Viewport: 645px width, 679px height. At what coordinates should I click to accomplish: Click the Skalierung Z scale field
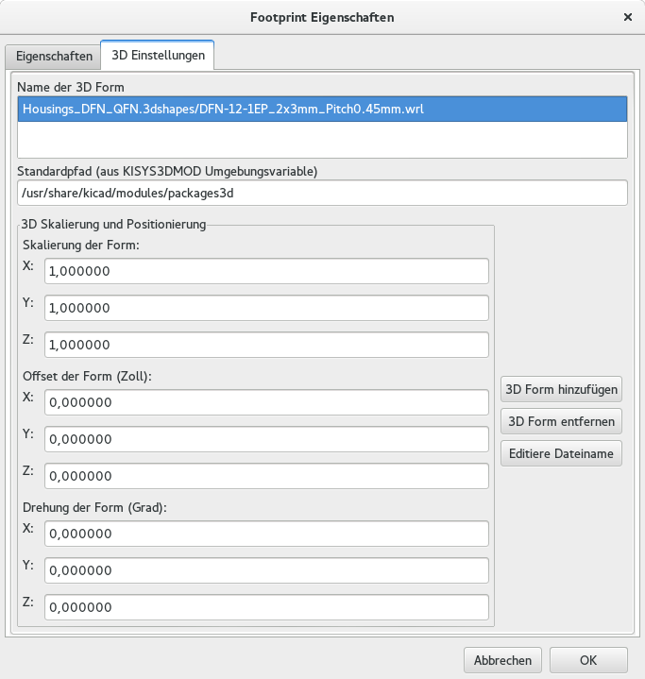click(266, 345)
